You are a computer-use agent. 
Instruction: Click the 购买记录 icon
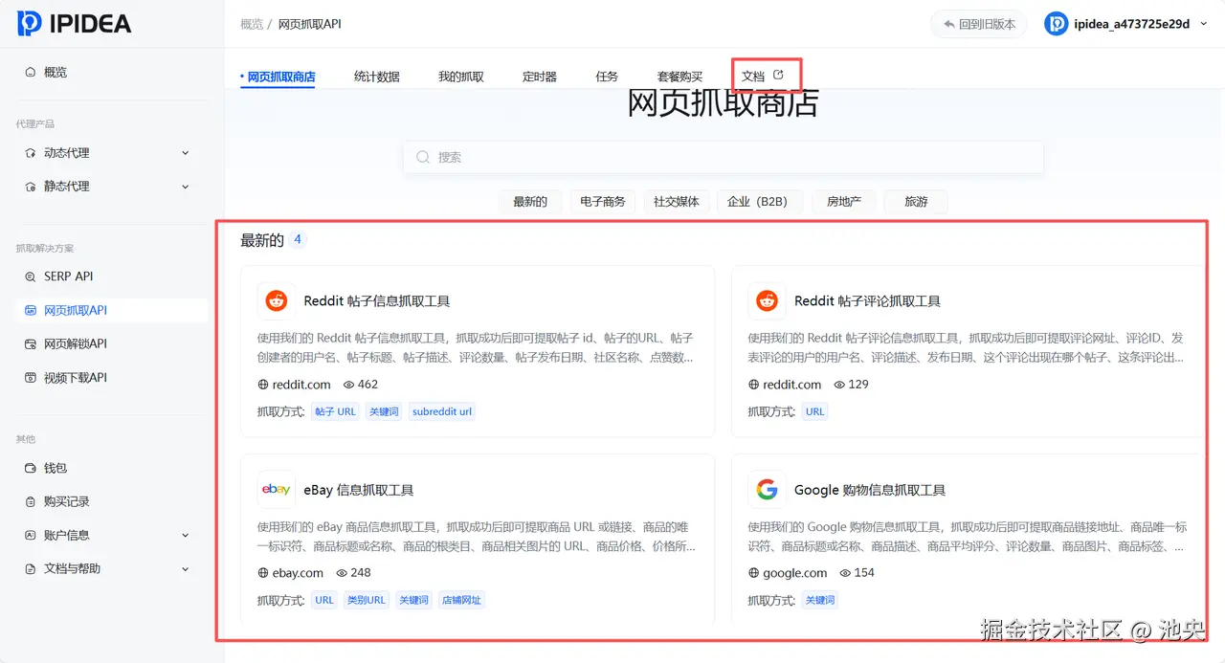coord(31,501)
